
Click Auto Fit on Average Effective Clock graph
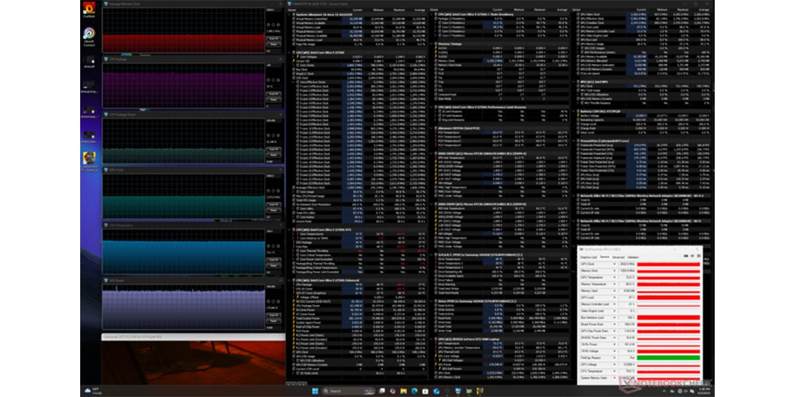click(x=272, y=39)
